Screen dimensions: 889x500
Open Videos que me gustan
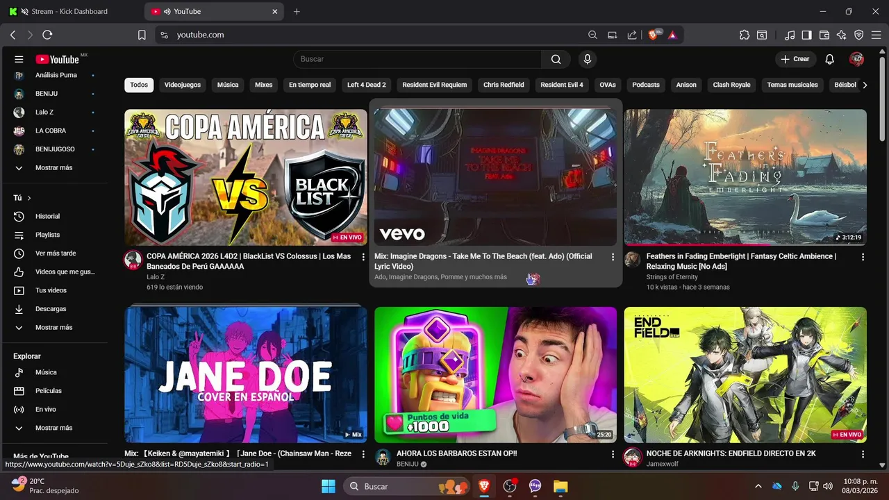55,272
